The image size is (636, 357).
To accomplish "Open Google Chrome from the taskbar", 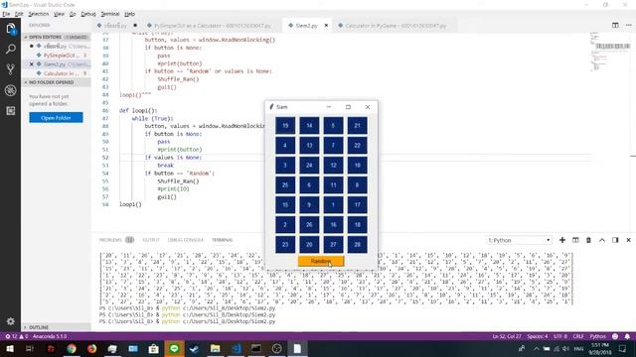I will (x=72, y=348).
